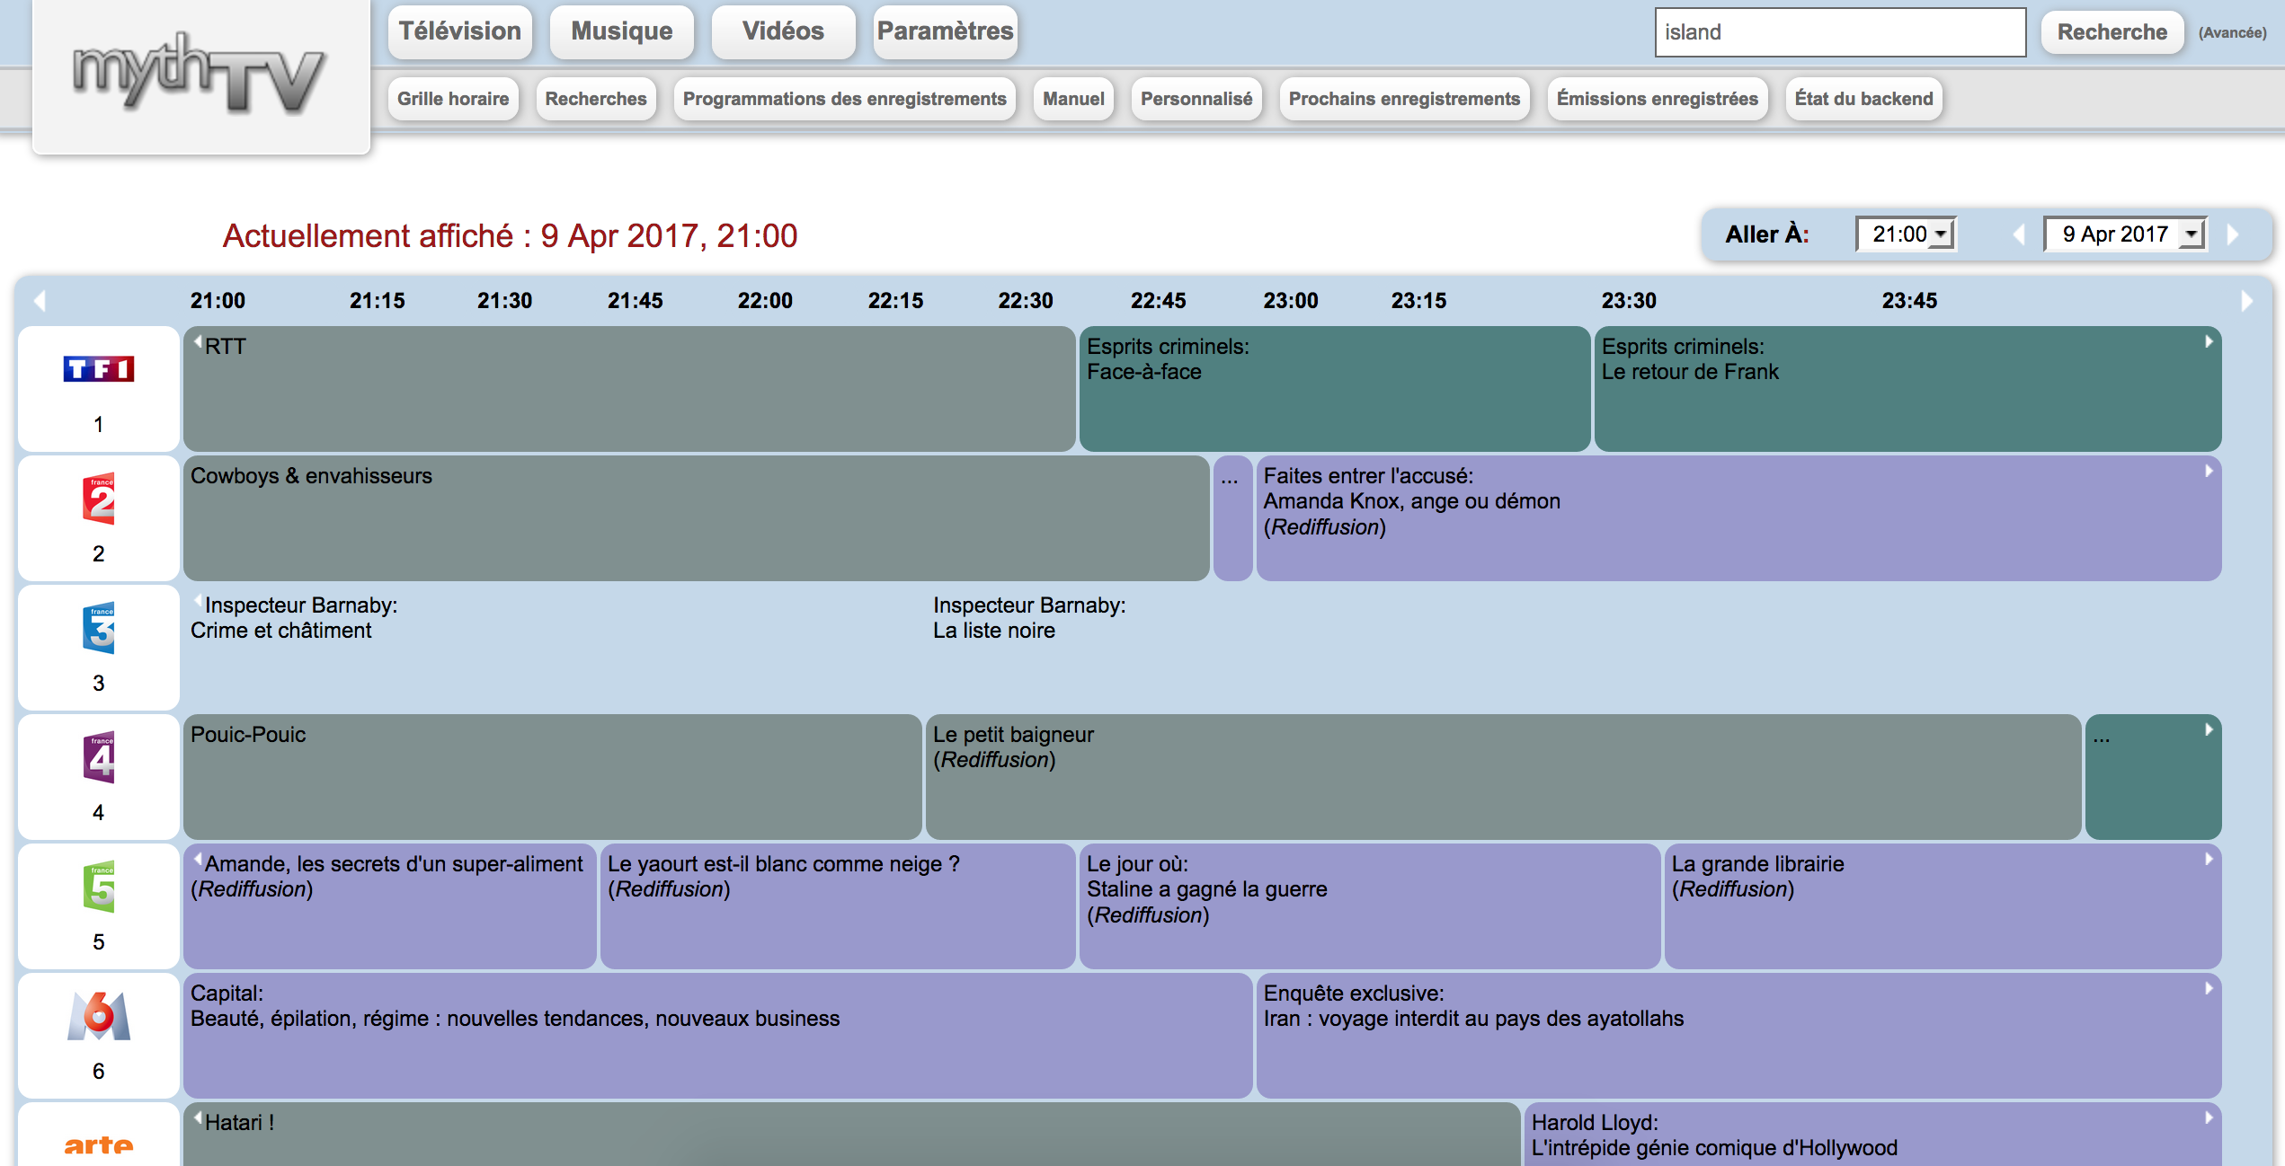Open the short ellipsis program on France 2

pos(1232,518)
